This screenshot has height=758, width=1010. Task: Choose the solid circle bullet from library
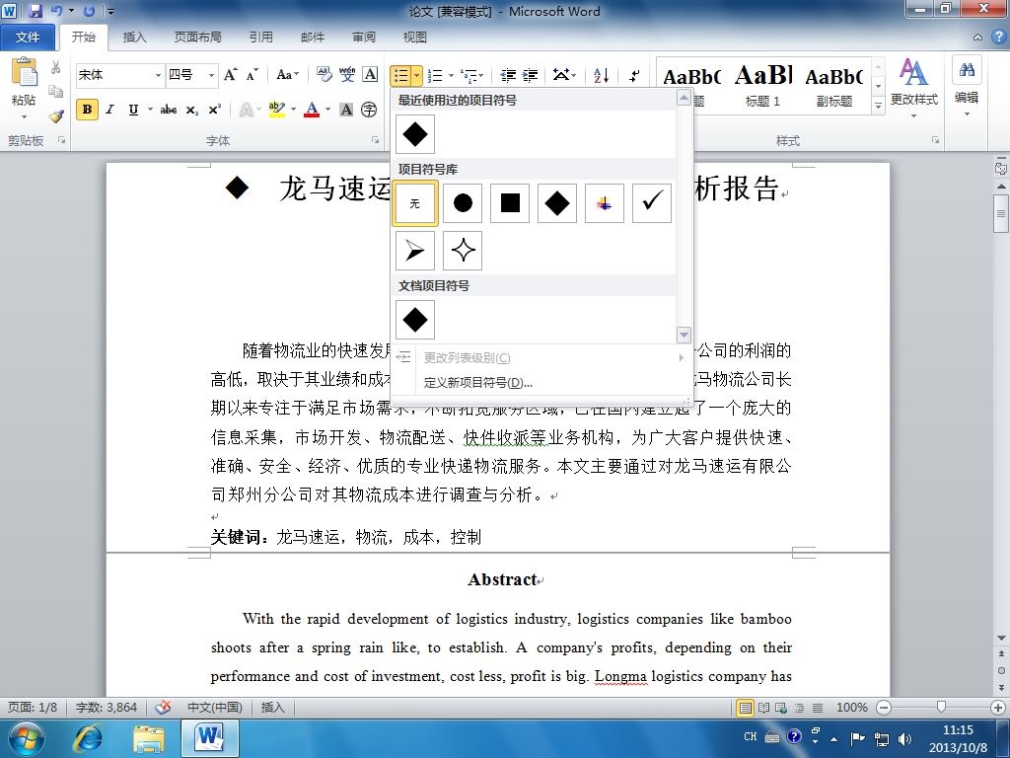pyautogui.click(x=463, y=203)
